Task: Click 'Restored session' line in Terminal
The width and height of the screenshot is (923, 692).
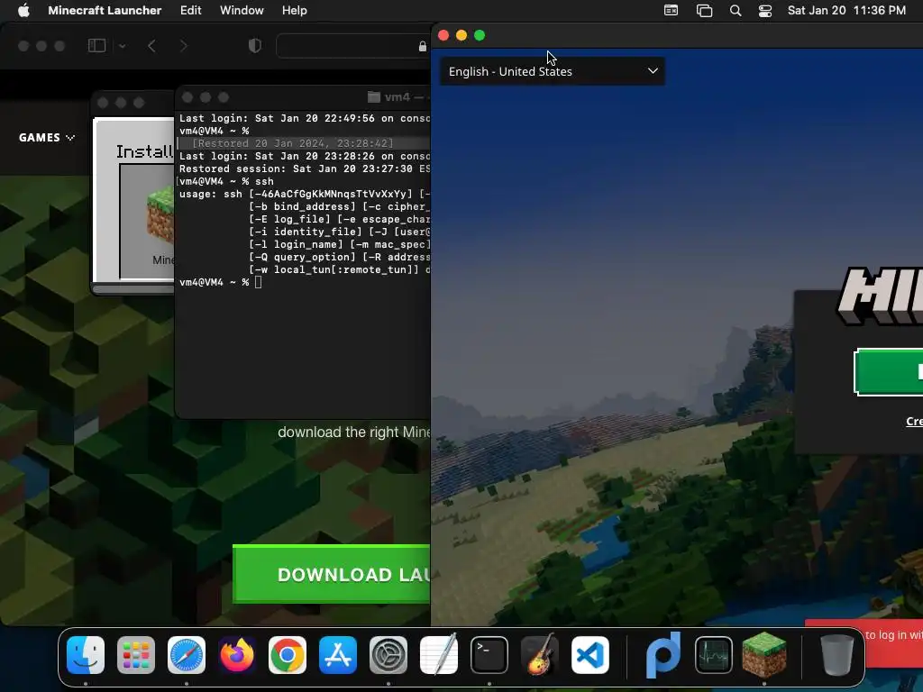Action: [x=305, y=168]
